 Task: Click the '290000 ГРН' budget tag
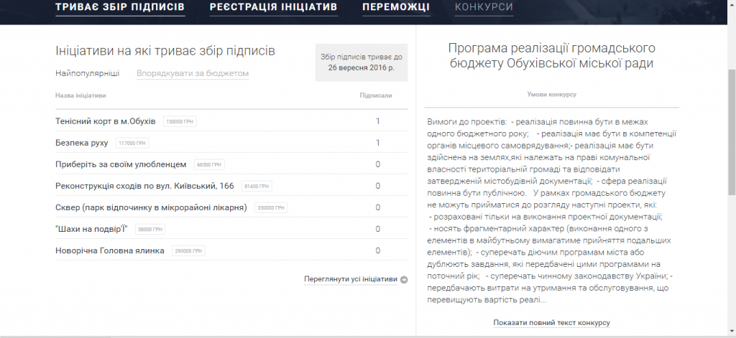click(x=188, y=250)
